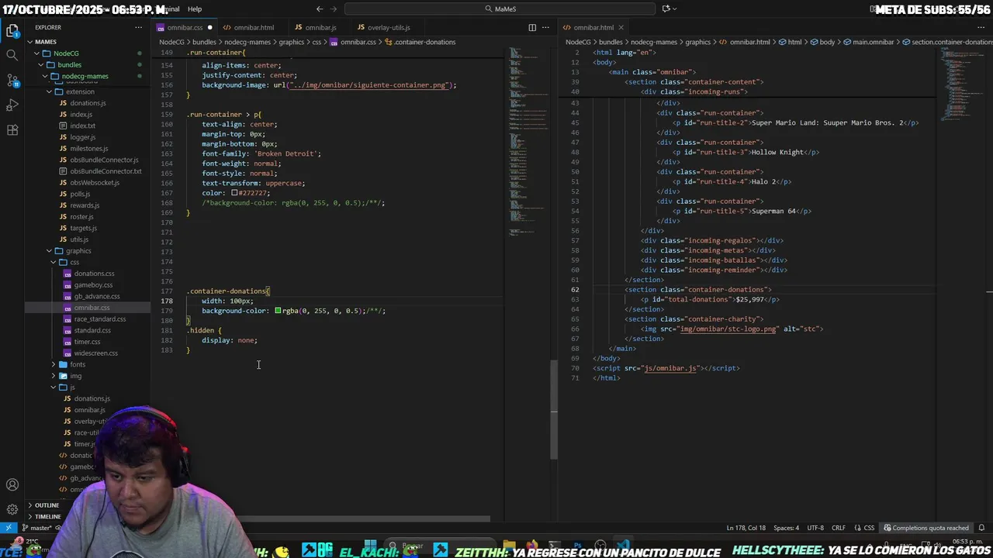Collapse the css folder
The height and width of the screenshot is (558, 993).
click(74, 262)
